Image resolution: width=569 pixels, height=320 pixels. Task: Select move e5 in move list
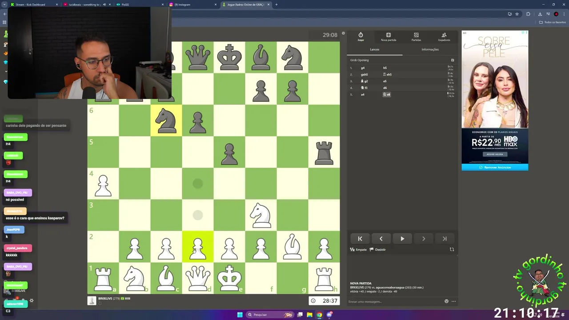pyautogui.click(x=385, y=81)
